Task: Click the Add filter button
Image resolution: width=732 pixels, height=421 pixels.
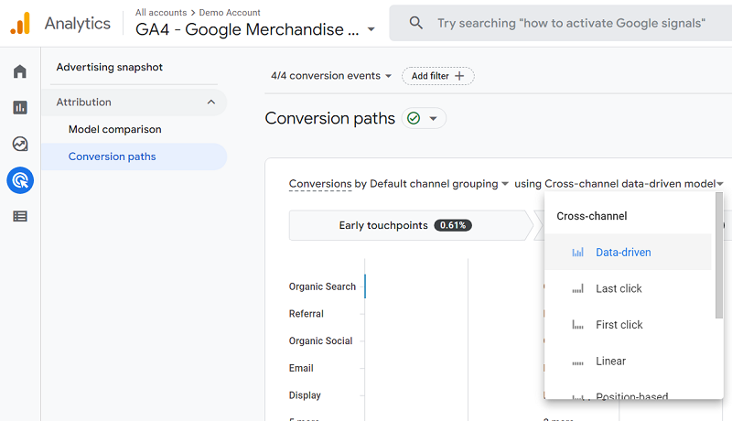Action: point(438,76)
